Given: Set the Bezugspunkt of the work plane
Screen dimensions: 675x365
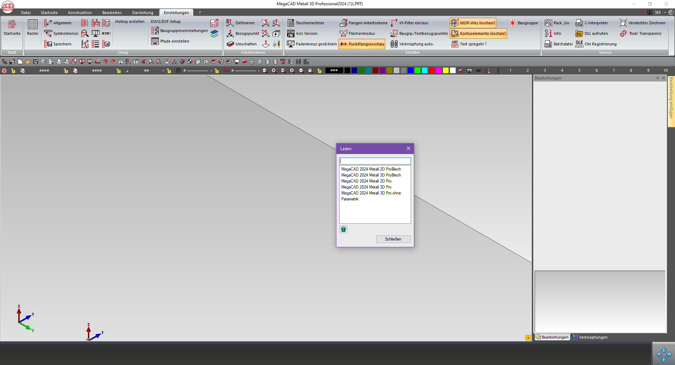Looking at the screenshot, I should pos(243,33).
